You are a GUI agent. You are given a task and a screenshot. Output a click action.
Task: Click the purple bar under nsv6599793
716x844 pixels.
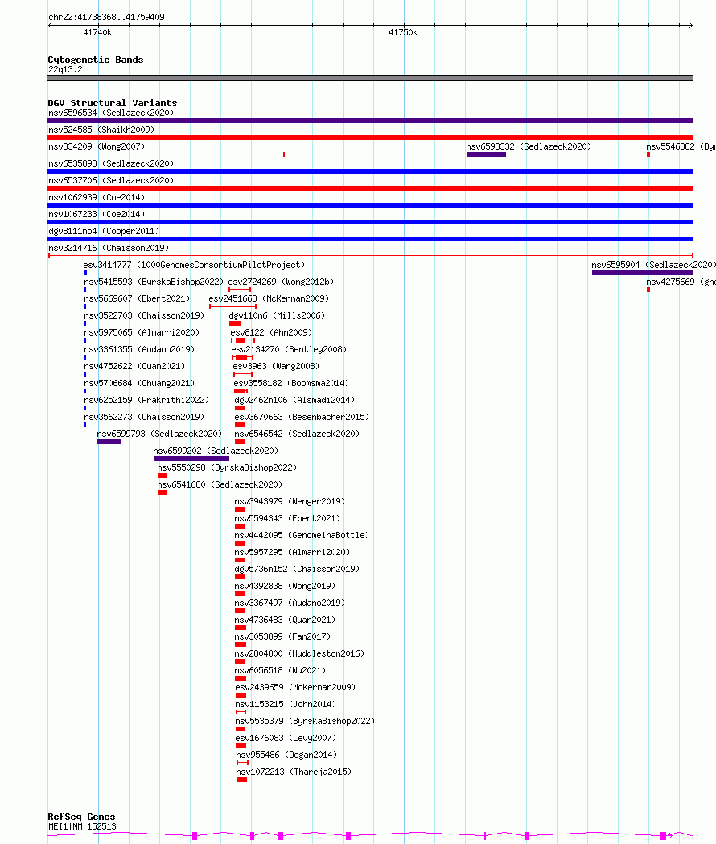click(x=109, y=442)
